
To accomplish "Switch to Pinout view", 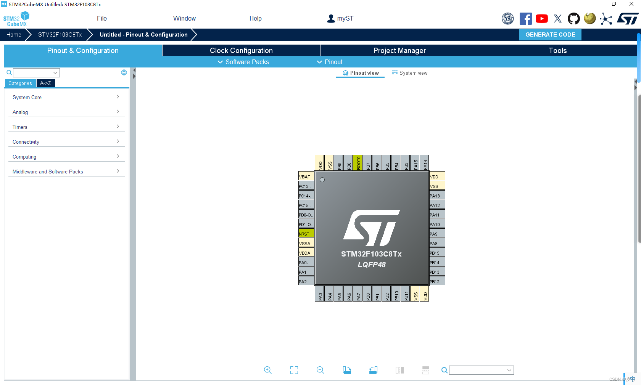I will pos(360,72).
